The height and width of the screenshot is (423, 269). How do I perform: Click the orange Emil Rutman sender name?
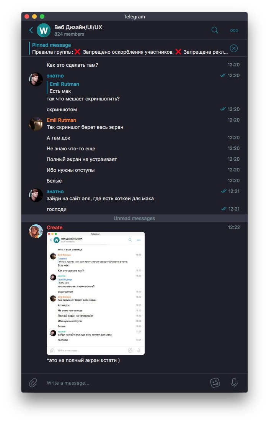[x=61, y=120]
